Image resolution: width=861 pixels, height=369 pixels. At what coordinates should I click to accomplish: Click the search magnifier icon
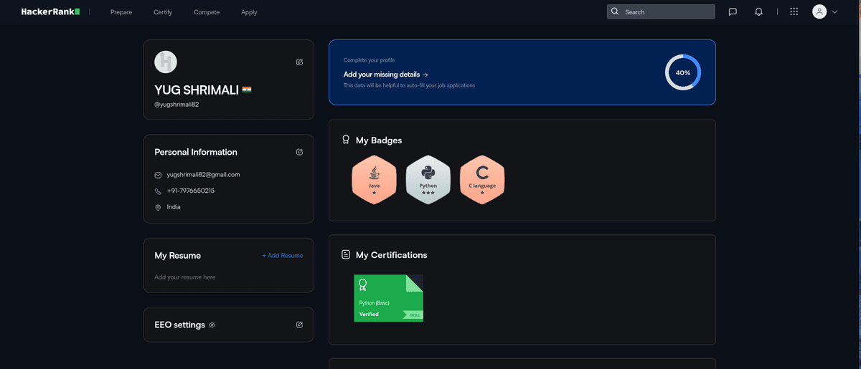click(x=615, y=11)
